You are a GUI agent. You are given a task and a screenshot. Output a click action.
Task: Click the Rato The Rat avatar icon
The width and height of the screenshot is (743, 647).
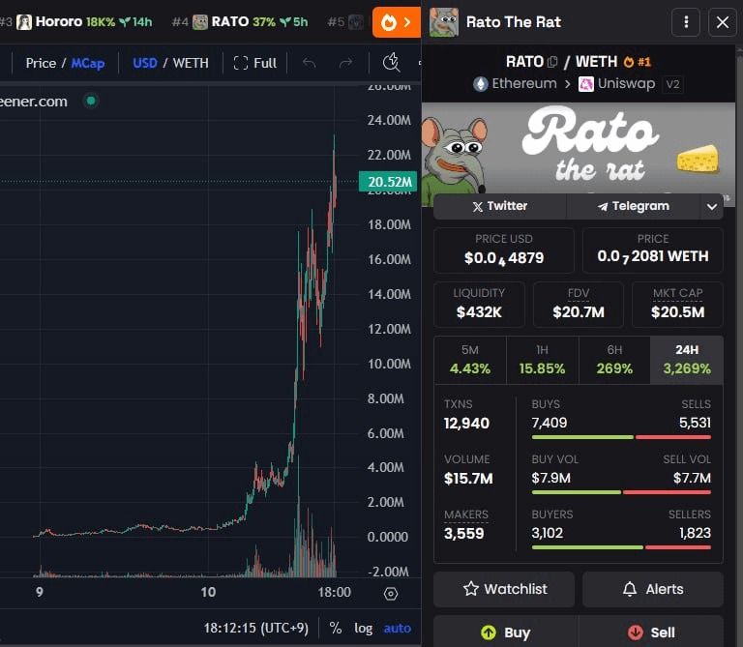pos(443,22)
